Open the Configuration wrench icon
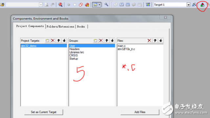Screen dimensions: 210x118 coord(106,5)
